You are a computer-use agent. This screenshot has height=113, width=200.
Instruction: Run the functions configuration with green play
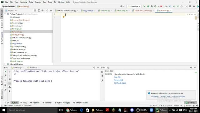144,6
